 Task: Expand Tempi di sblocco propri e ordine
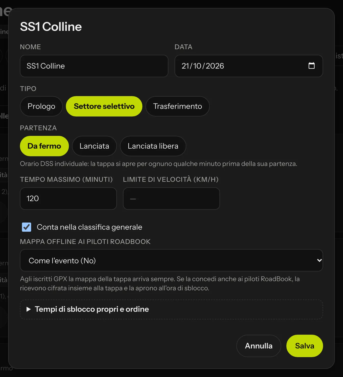[x=171, y=309]
